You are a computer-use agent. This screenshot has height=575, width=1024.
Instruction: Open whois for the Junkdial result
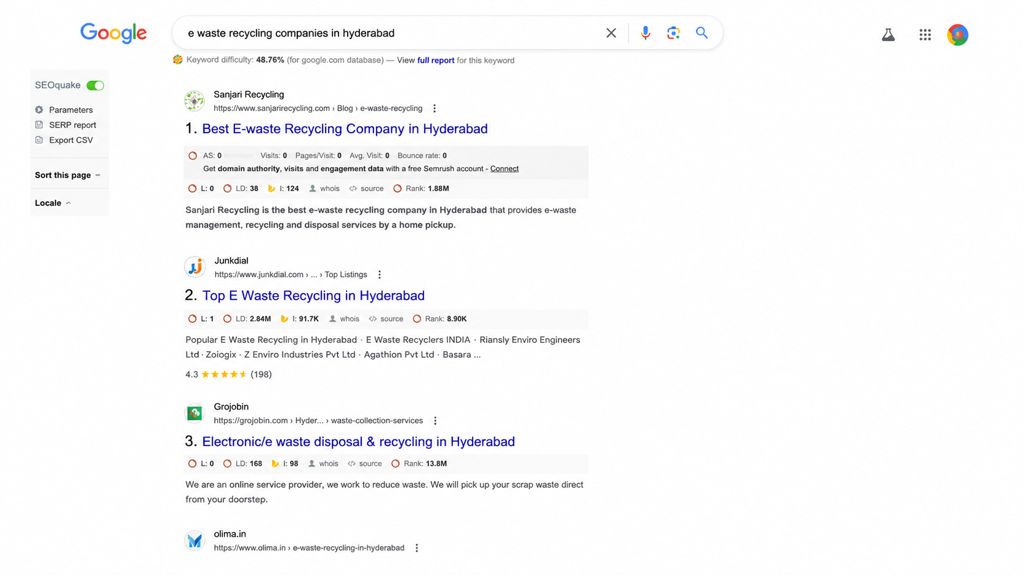click(x=344, y=319)
